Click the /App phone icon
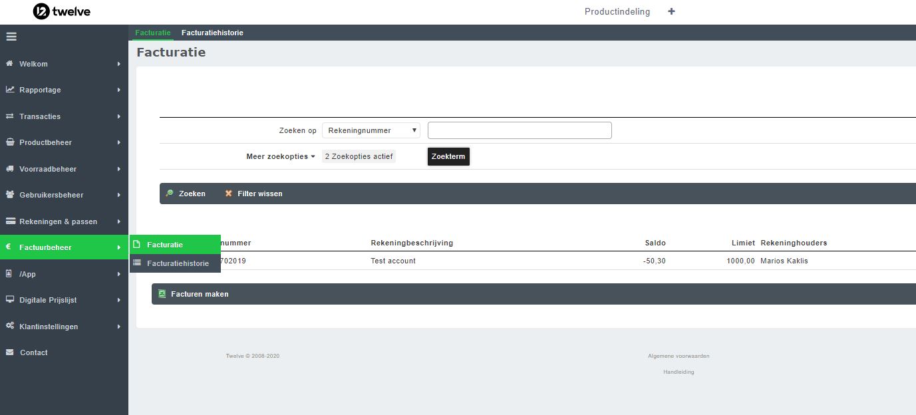This screenshot has width=916, height=415. click(9, 273)
